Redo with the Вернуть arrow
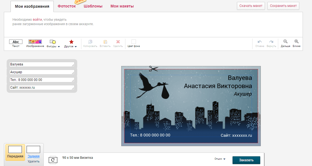 pos(271,42)
